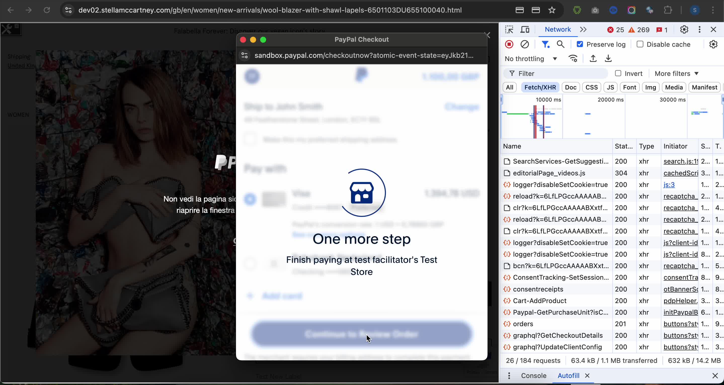Clear the network log
Image resolution: width=724 pixels, height=385 pixels.
525,44
